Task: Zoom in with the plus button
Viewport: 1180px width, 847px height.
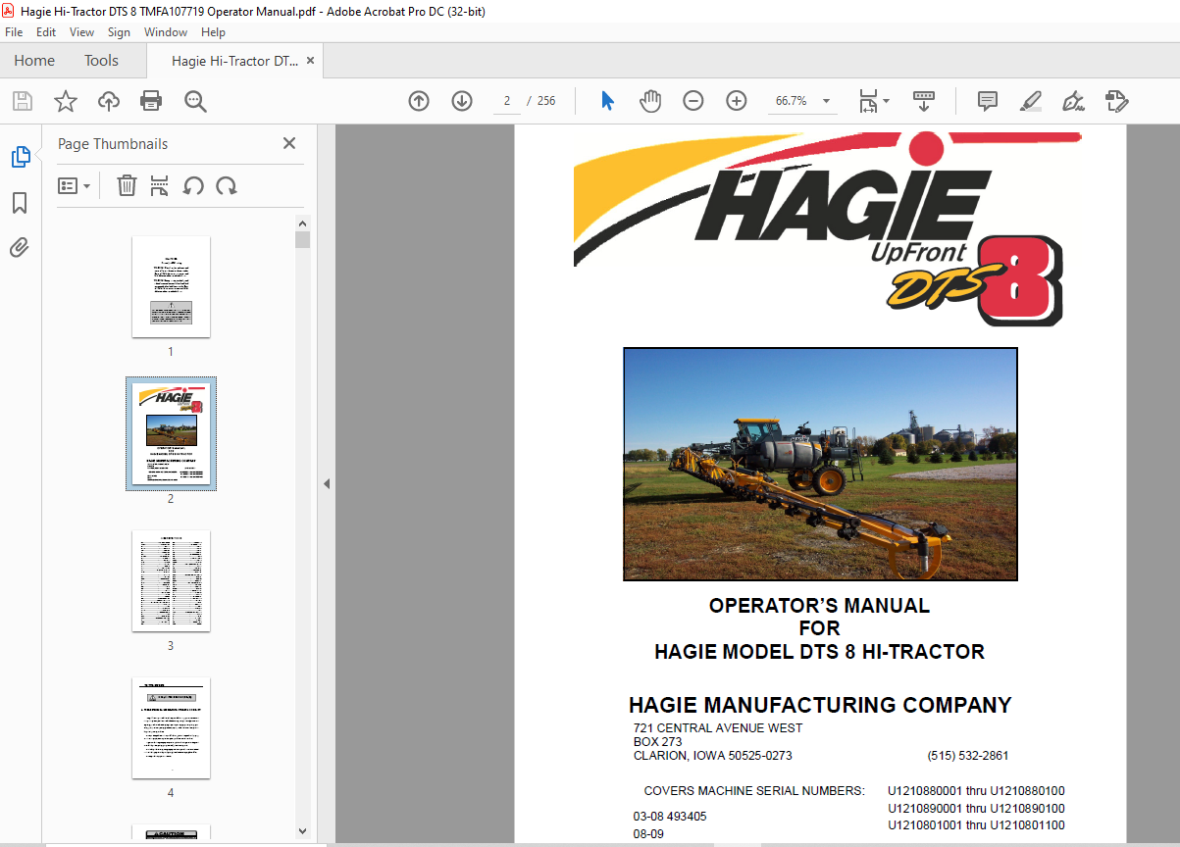Action: click(x=737, y=101)
